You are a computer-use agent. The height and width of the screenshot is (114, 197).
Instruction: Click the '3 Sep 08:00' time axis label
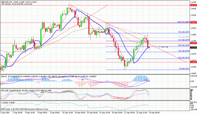point(18,113)
